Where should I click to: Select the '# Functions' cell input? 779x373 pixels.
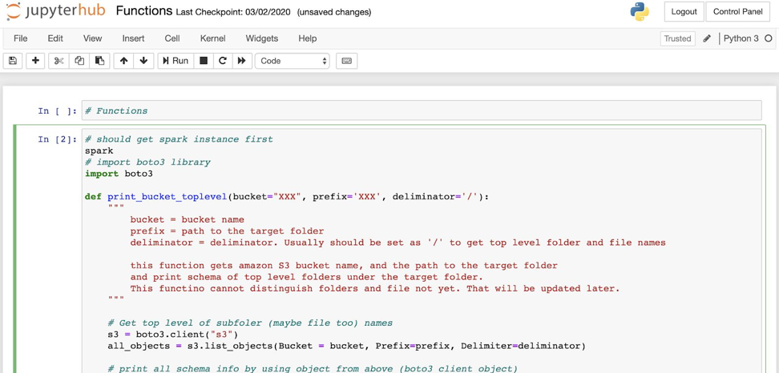point(422,110)
